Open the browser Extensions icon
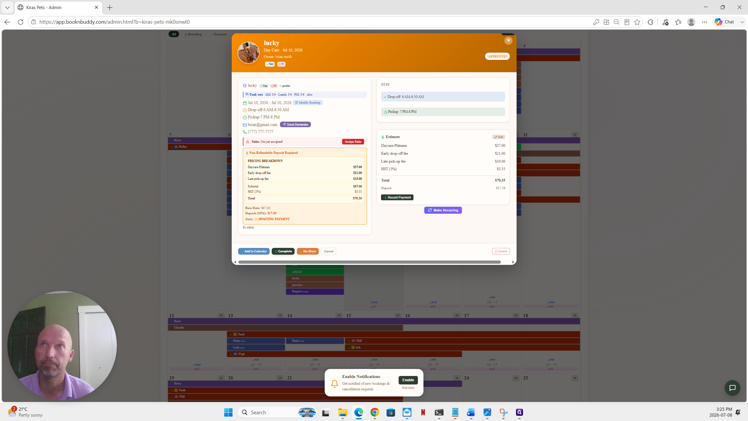748x421 pixels. 650,22
